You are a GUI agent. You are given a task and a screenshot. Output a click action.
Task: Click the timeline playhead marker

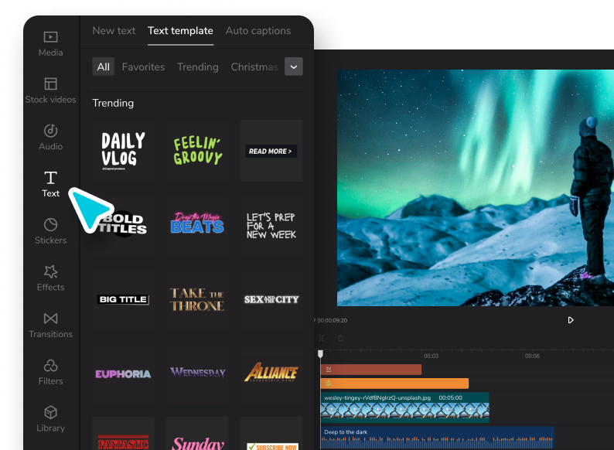(x=320, y=354)
